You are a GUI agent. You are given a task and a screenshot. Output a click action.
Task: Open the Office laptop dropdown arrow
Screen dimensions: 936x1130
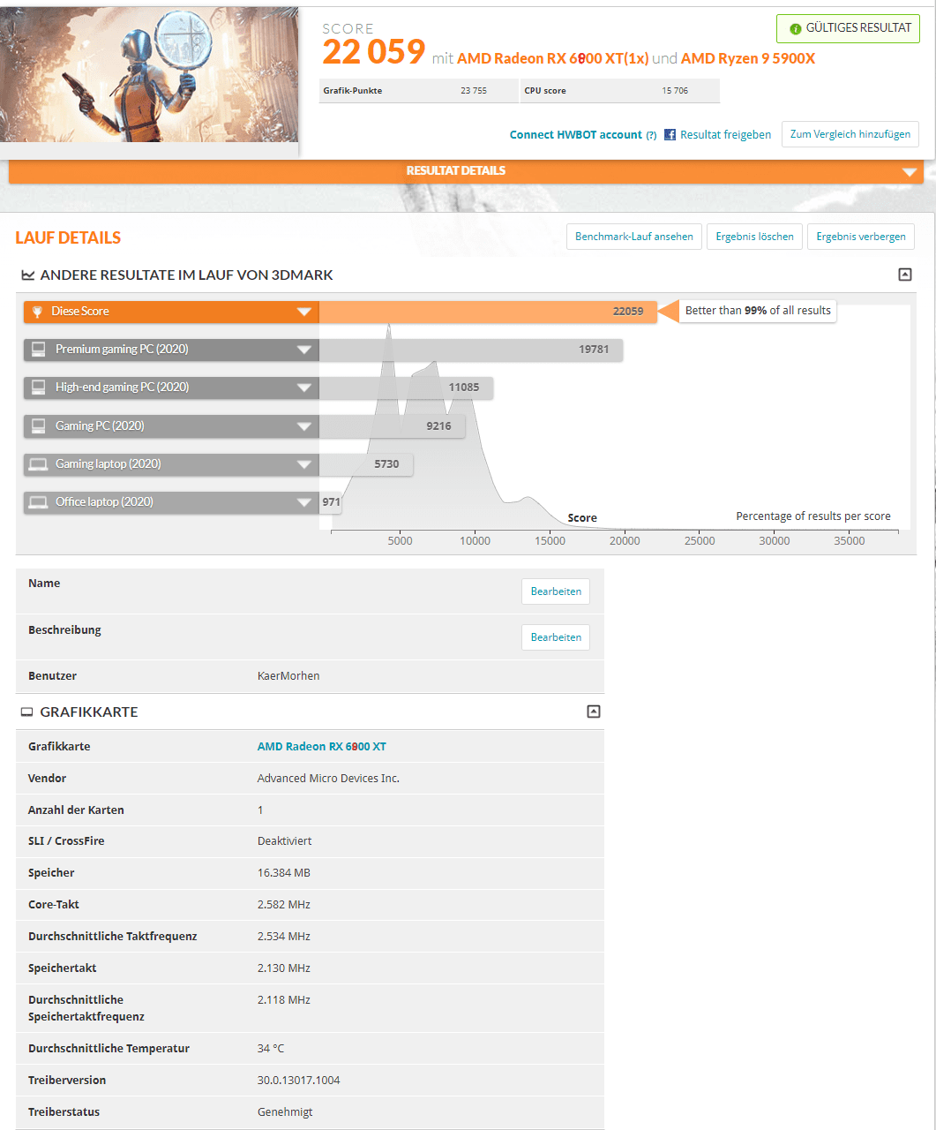[x=304, y=502]
